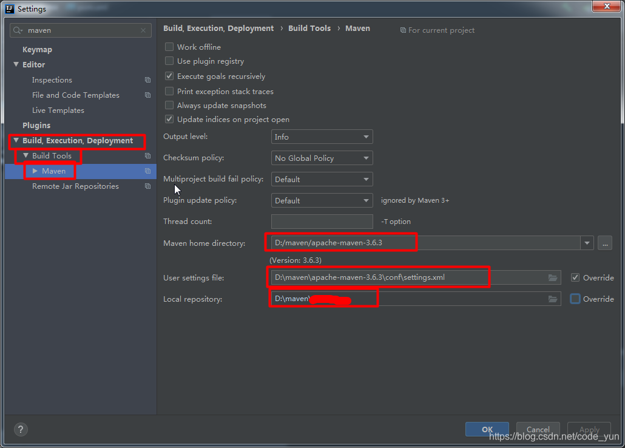Click For current project indicator icon
Viewport: 625px width, 448px height.
click(x=403, y=30)
